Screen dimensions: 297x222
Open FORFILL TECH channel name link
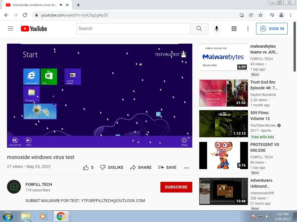click(39, 184)
